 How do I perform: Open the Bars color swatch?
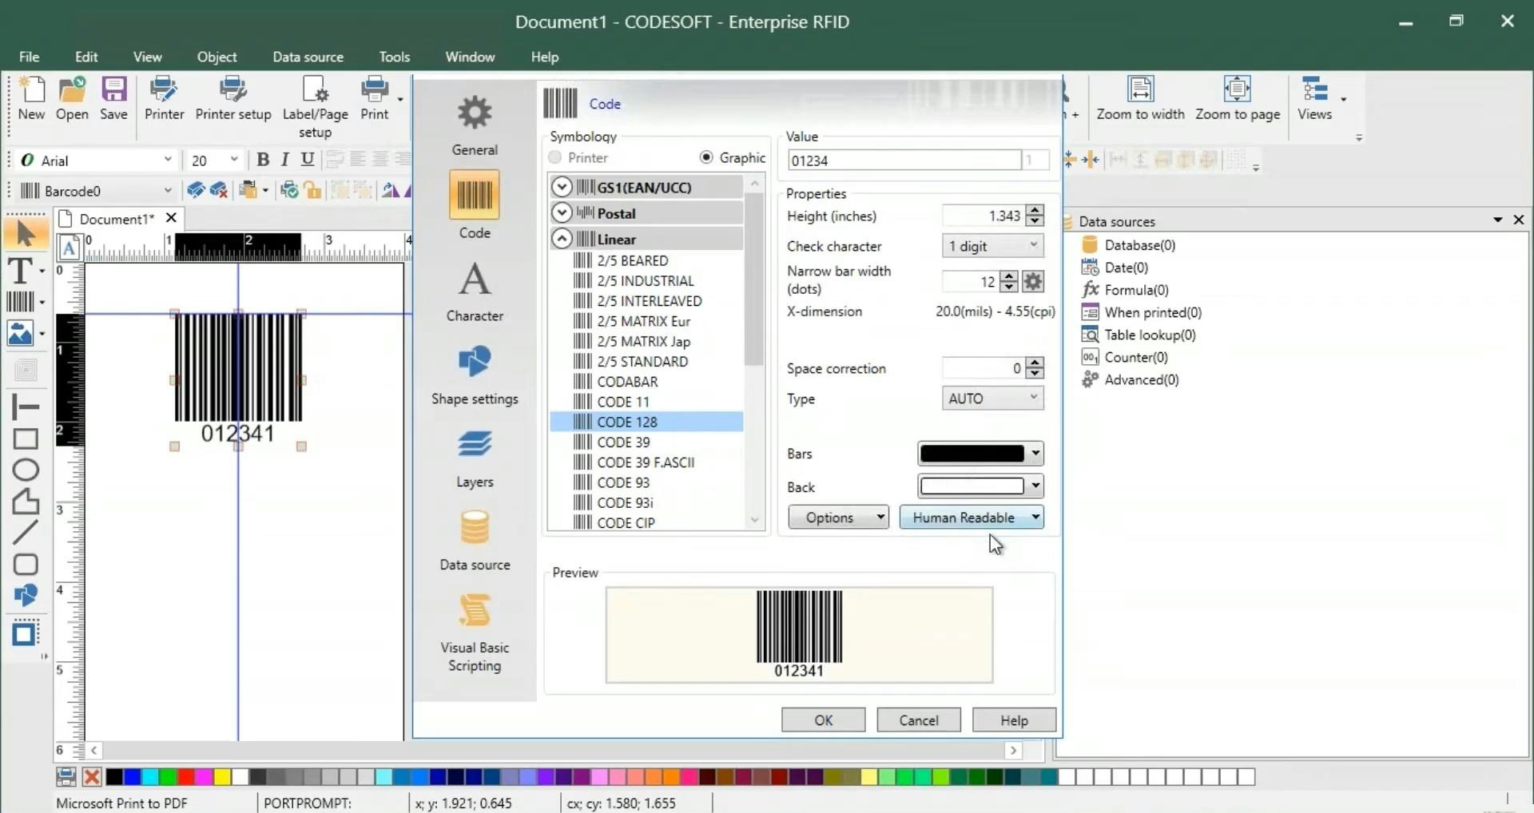coord(980,453)
